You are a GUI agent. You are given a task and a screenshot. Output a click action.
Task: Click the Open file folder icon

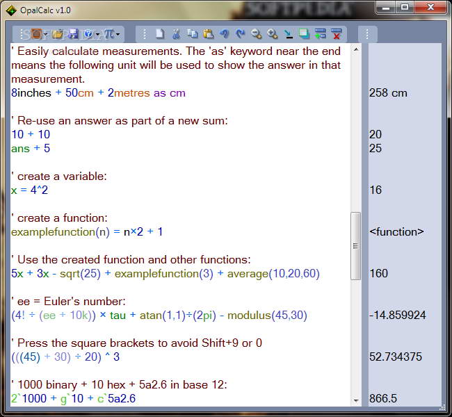click(x=58, y=34)
